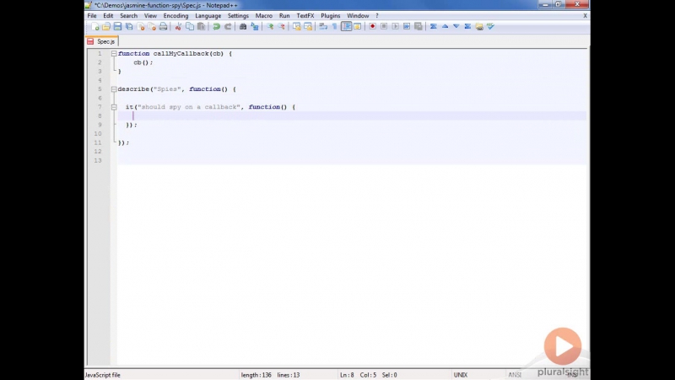Open Find with the binoculars icon

pyautogui.click(x=243, y=27)
